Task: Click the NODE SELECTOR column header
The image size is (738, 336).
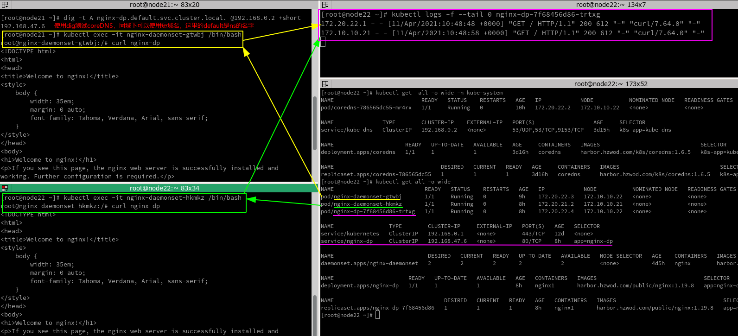Action: click(621, 256)
